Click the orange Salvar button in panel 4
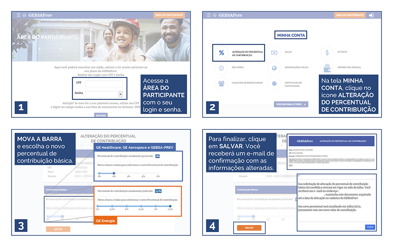The image size is (393, 249). pyautogui.click(x=249, y=228)
